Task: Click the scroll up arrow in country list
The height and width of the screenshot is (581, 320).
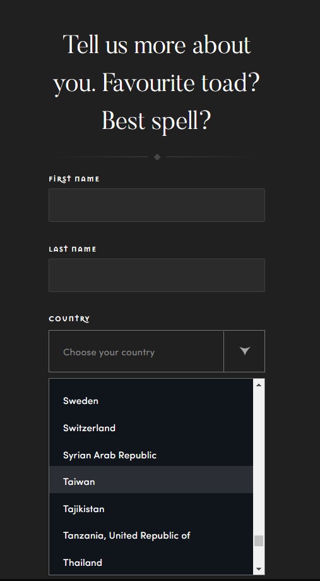Action: pyautogui.click(x=259, y=385)
